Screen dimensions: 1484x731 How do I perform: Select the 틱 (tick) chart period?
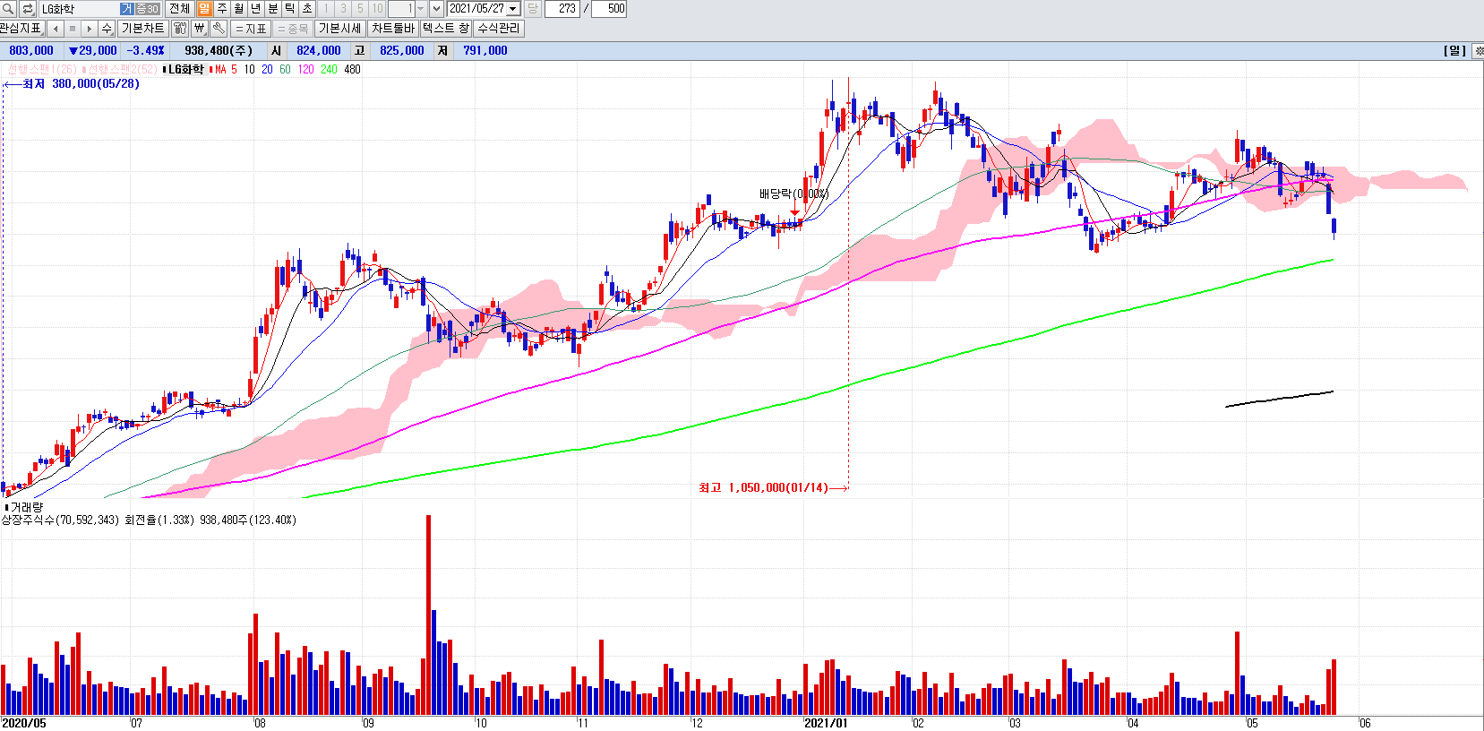point(290,9)
